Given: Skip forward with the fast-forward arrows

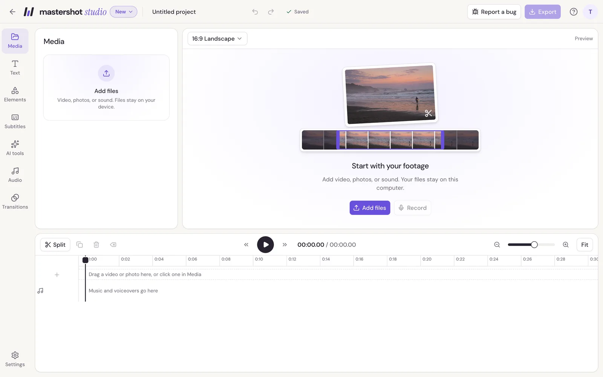Looking at the screenshot, I should (x=285, y=245).
